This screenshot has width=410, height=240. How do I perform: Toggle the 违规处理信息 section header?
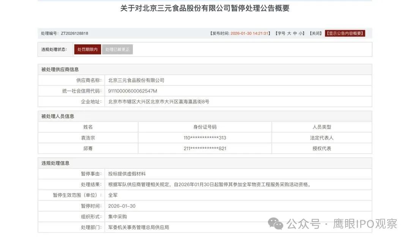coord(55,163)
